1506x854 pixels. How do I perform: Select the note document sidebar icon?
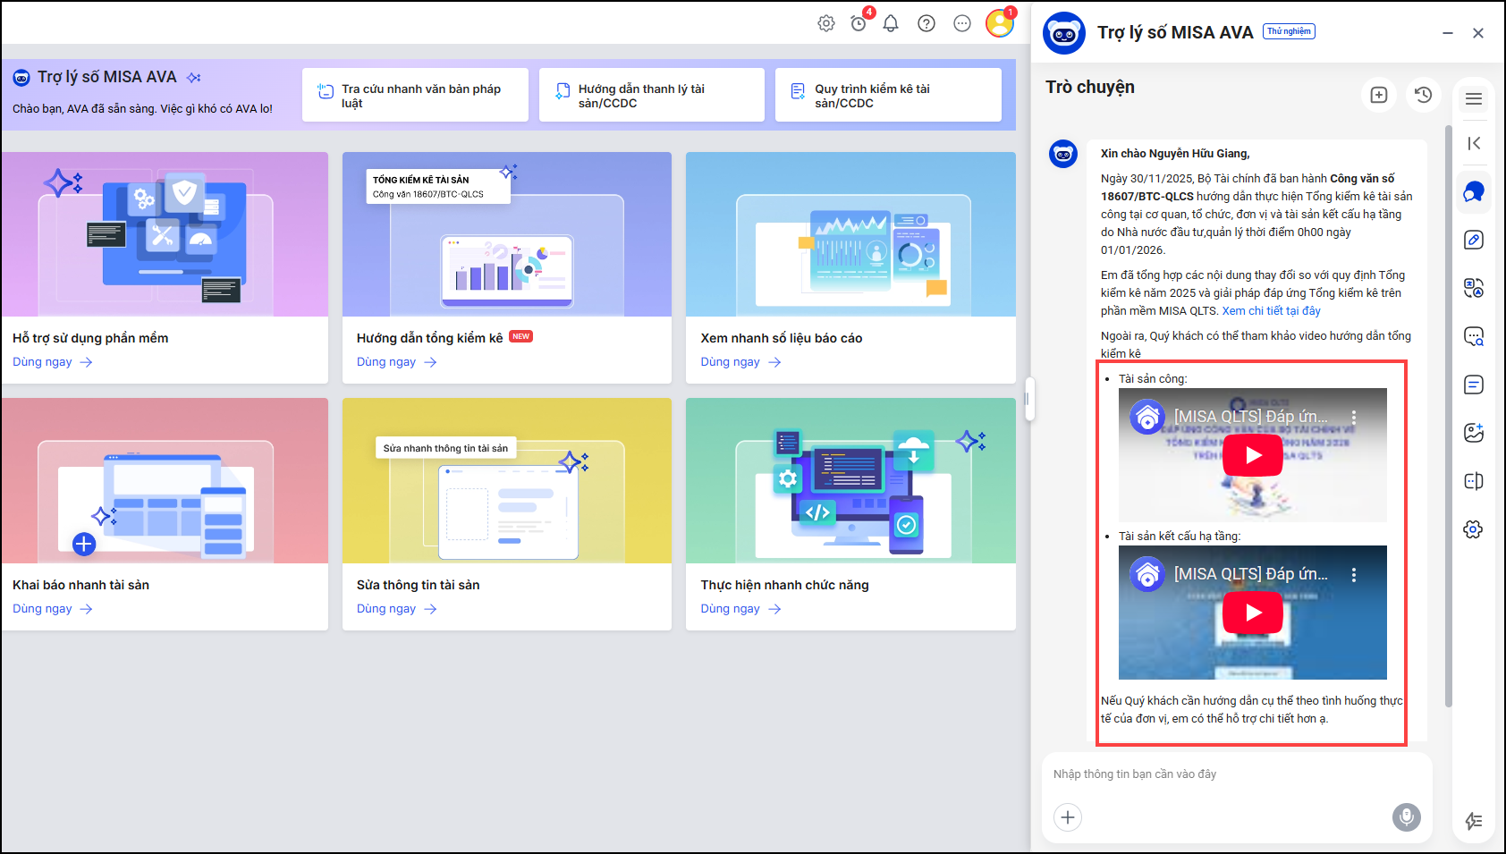(x=1474, y=385)
